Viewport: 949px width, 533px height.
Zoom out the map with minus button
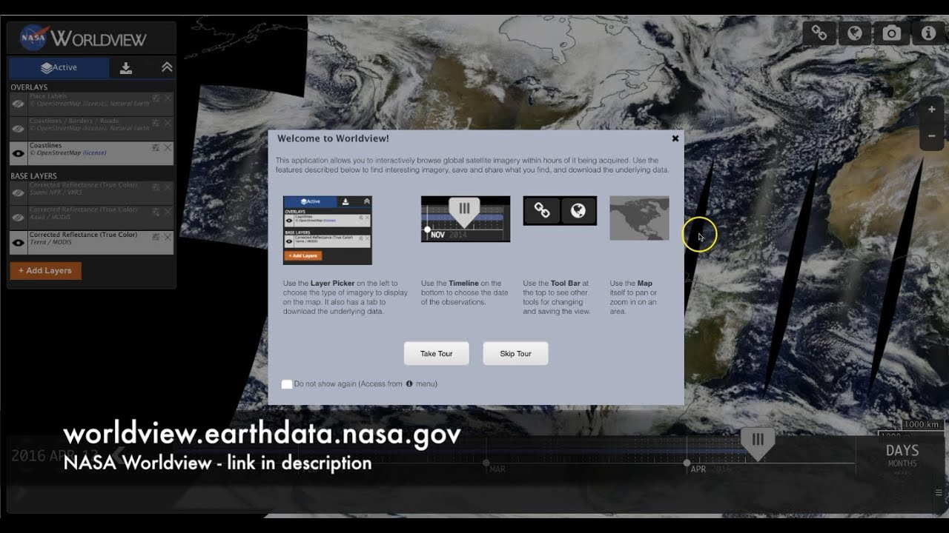(932, 135)
